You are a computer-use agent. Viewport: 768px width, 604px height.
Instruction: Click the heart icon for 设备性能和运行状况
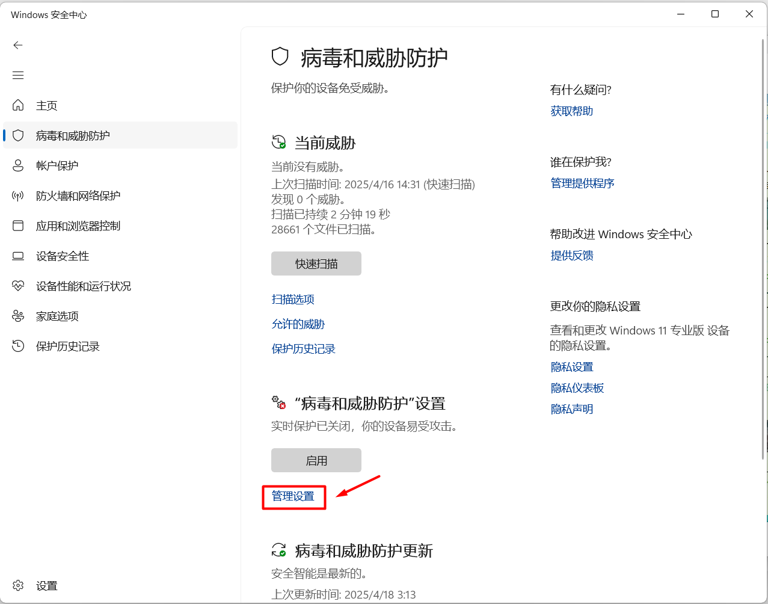pyautogui.click(x=18, y=286)
